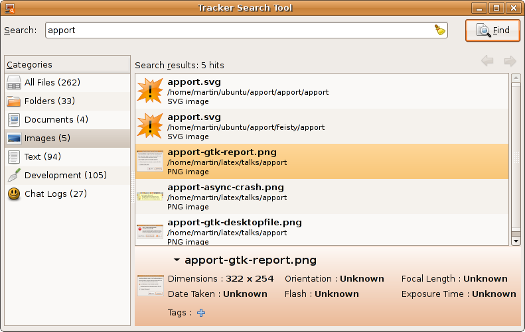Click the Find button
The image size is (525, 332).
point(492,30)
